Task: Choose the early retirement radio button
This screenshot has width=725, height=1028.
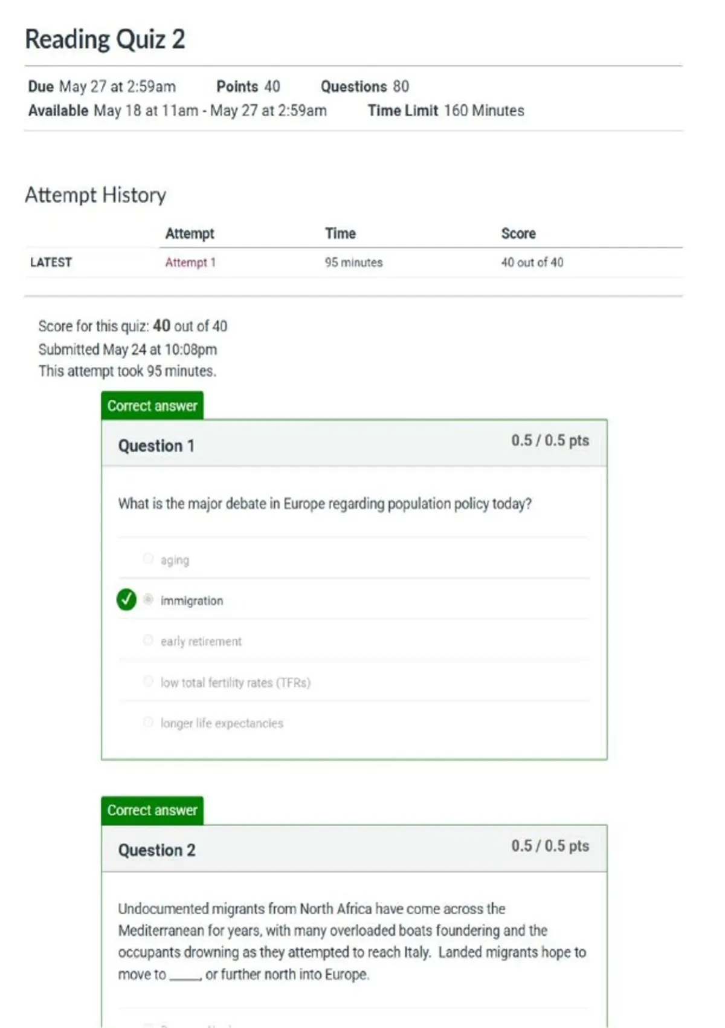Action: tap(148, 640)
